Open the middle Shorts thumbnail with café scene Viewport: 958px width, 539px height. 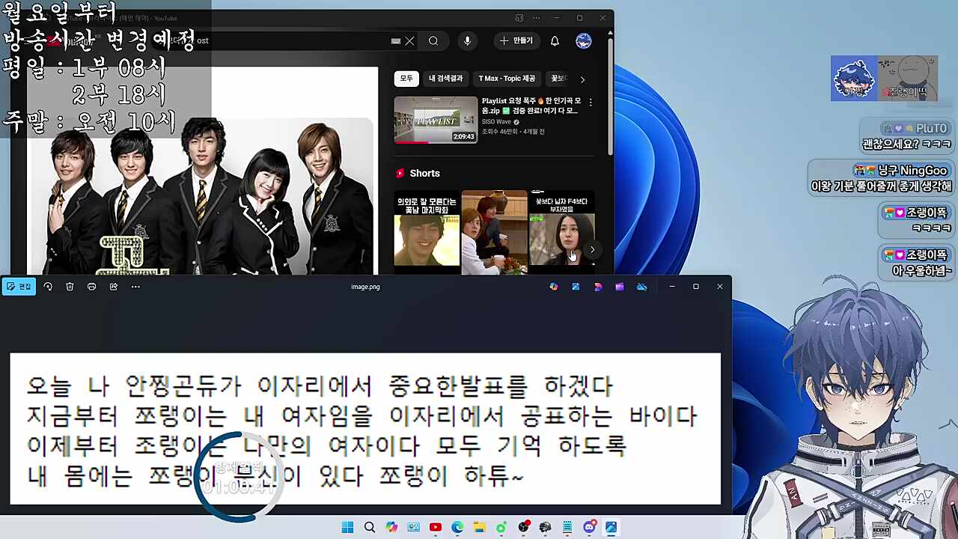494,232
